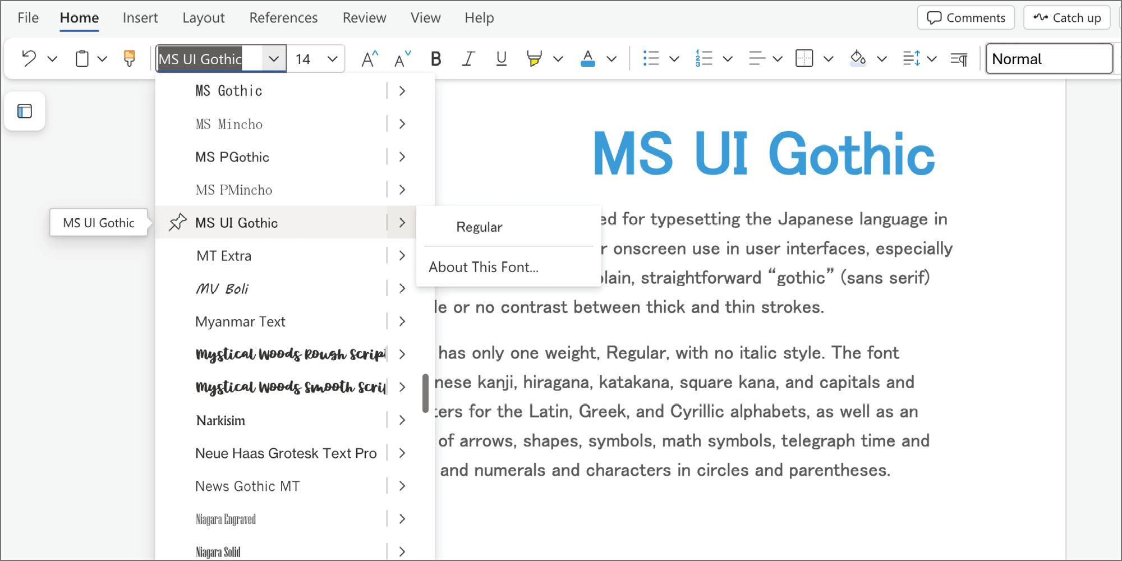The height and width of the screenshot is (561, 1122).
Task: Open the paste options dropdown arrow
Action: 102,58
